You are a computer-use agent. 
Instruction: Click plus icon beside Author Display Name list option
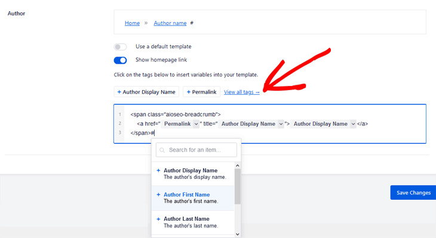158,170
